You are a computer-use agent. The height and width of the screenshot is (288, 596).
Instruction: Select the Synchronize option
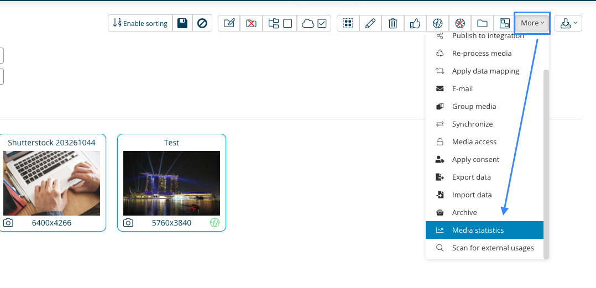485,124
